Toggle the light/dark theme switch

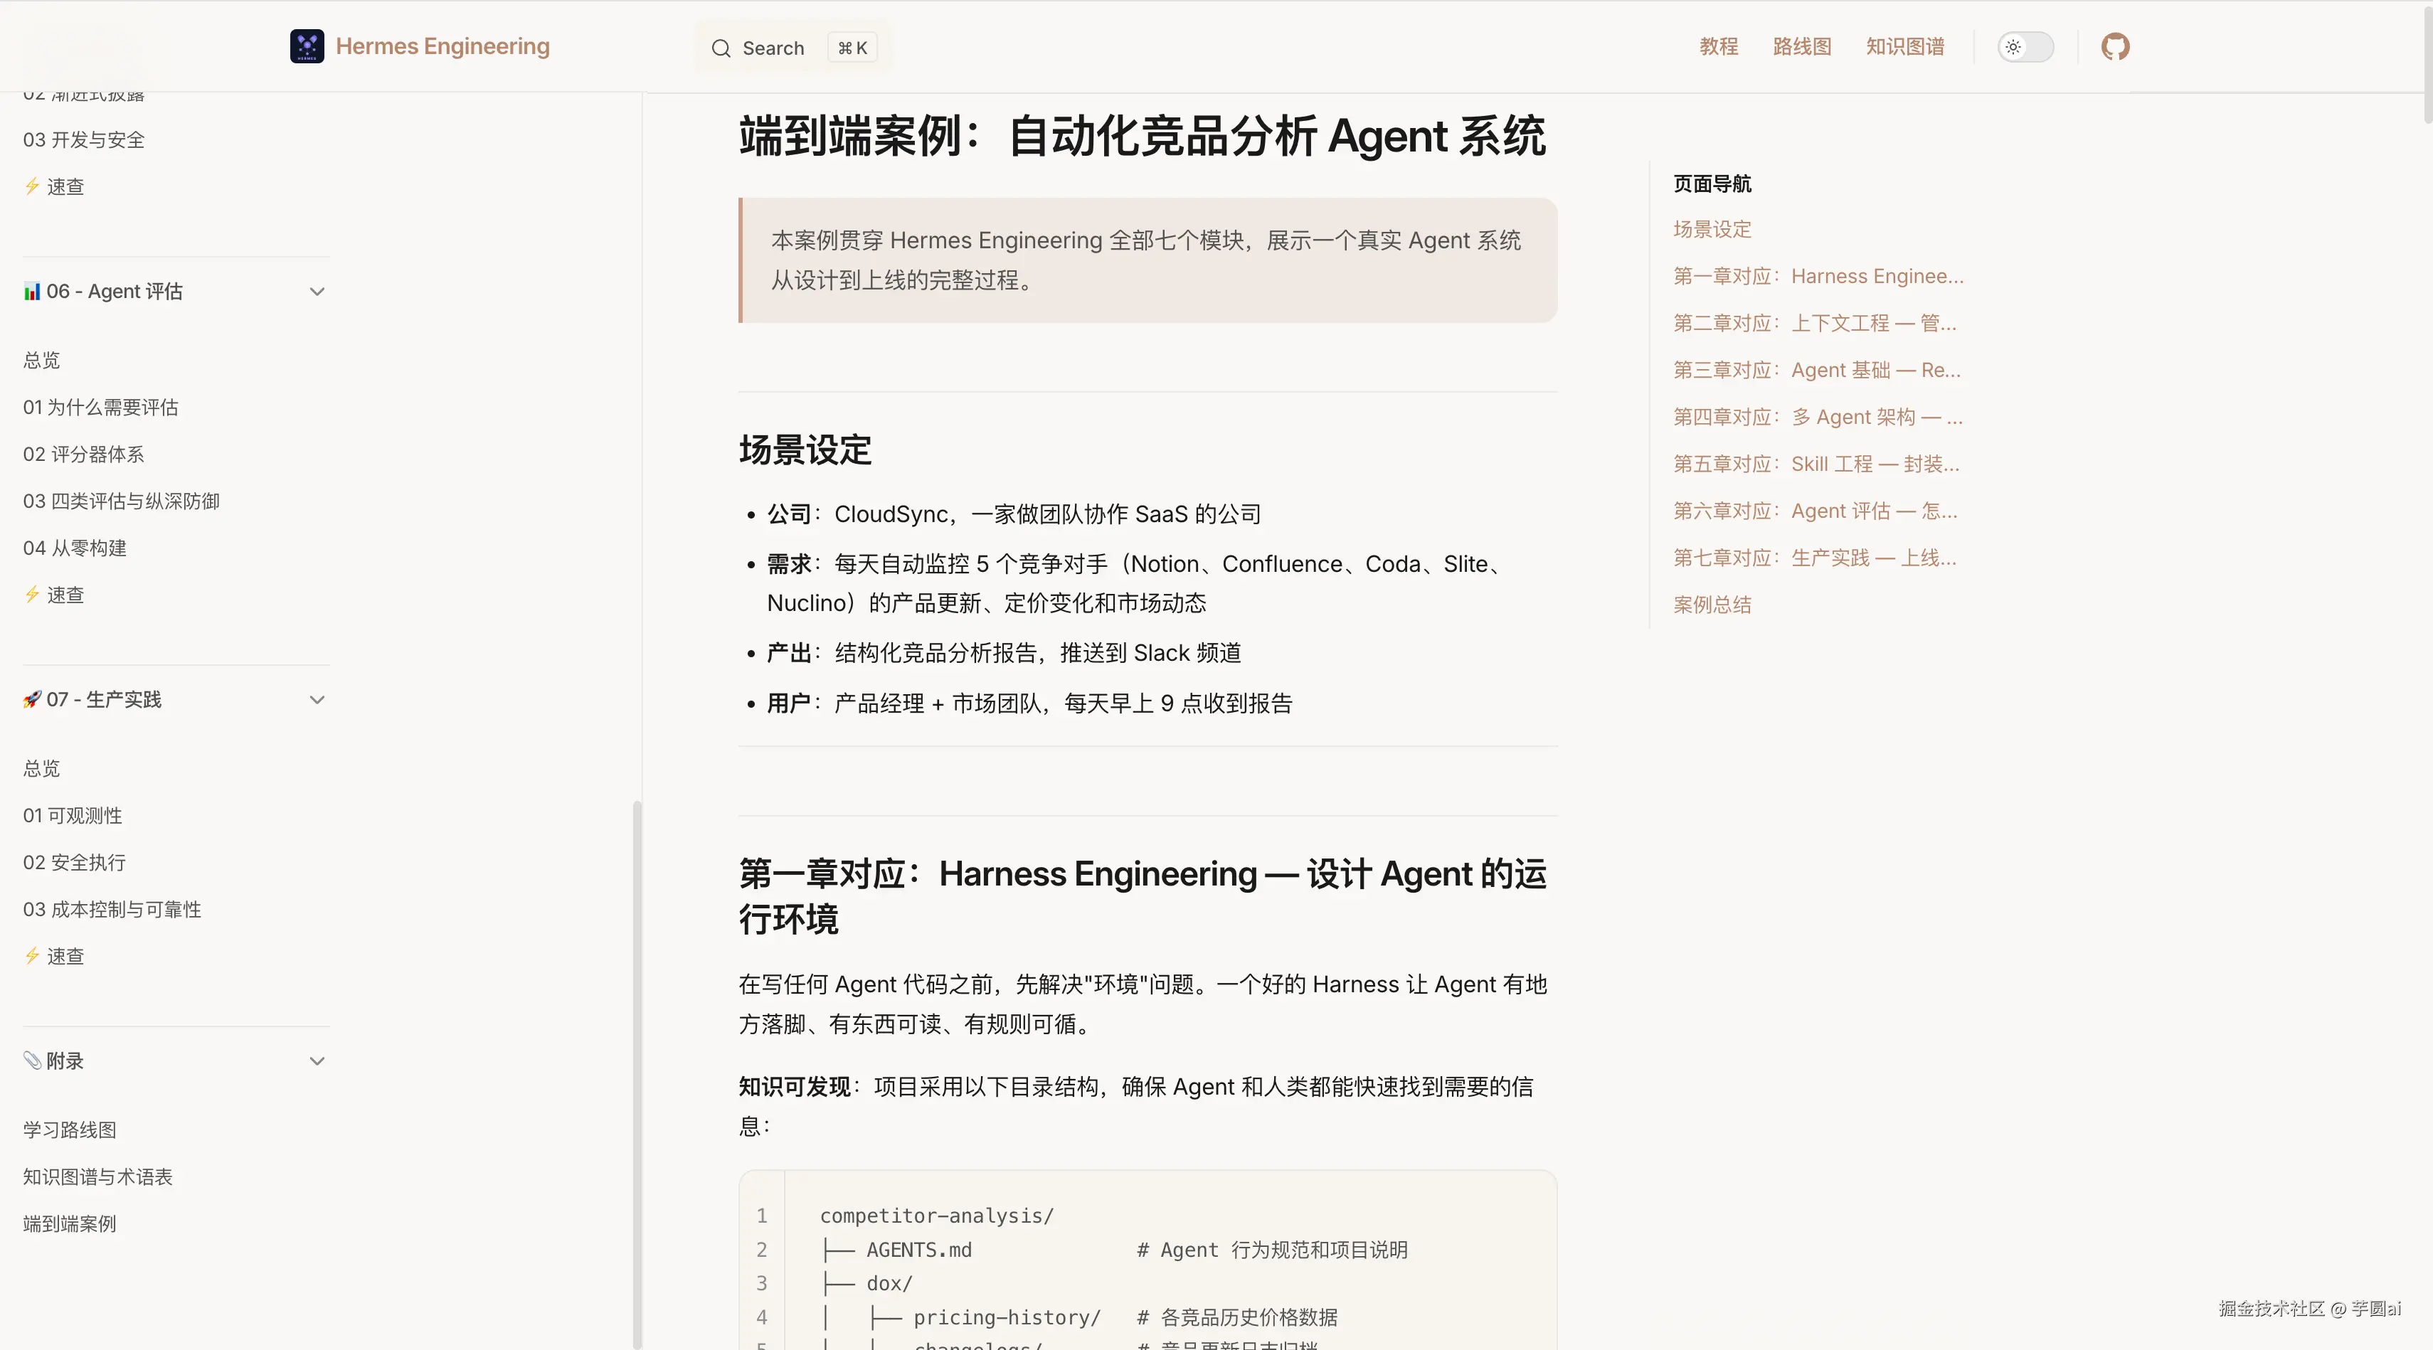2025,46
